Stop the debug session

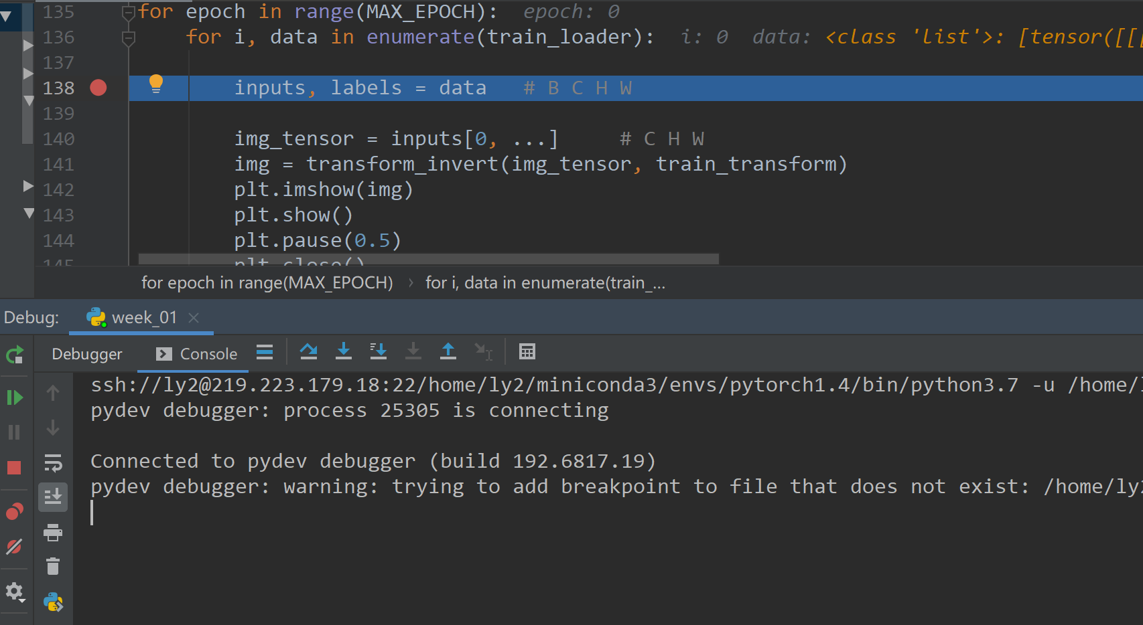14,468
